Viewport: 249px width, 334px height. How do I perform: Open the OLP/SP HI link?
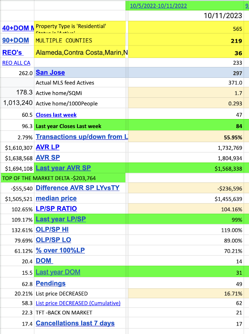coord(52,230)
